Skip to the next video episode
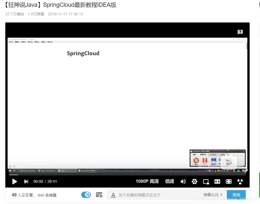The width and height of the screenshot is (260, 204). point(26,182)
